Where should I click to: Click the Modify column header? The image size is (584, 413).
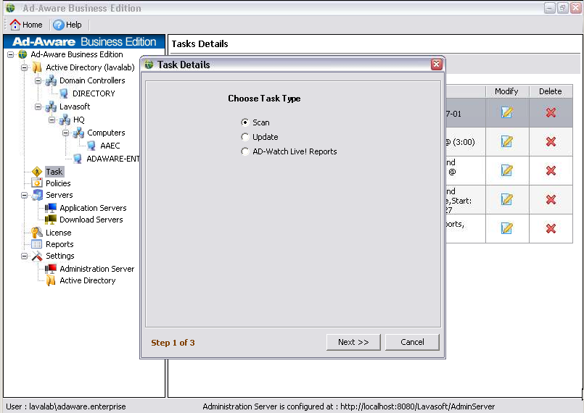pyautogui.click(x=507, y=91)
